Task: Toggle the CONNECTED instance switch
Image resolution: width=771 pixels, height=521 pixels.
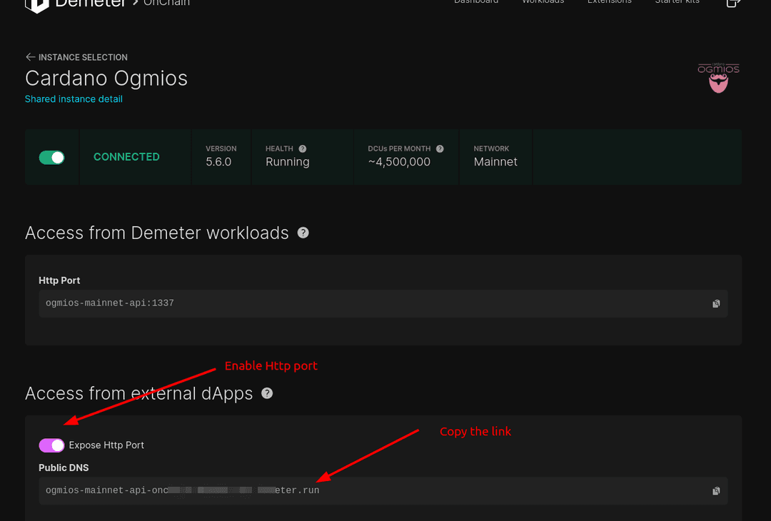Action: tap(51, 157)
